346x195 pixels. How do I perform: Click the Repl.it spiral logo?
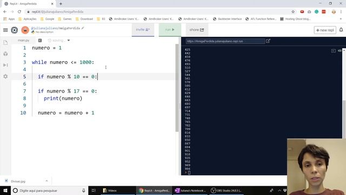click(x=15, y=30)
